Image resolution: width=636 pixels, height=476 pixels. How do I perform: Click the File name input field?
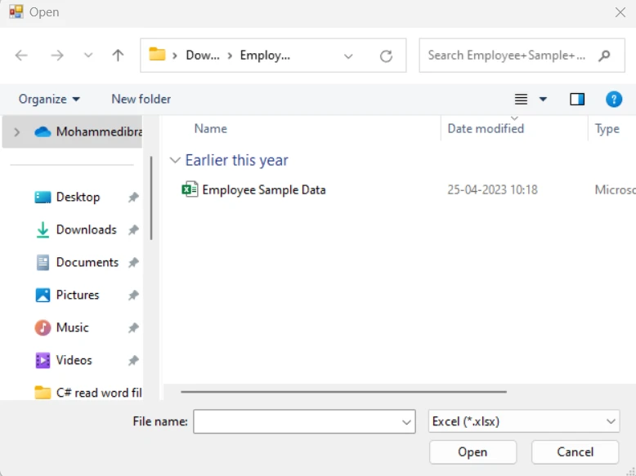(x=297, y=421)
